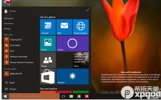Open the Photos tile
The width and height of the screenshot is (161, 100).
pos(48,44)
